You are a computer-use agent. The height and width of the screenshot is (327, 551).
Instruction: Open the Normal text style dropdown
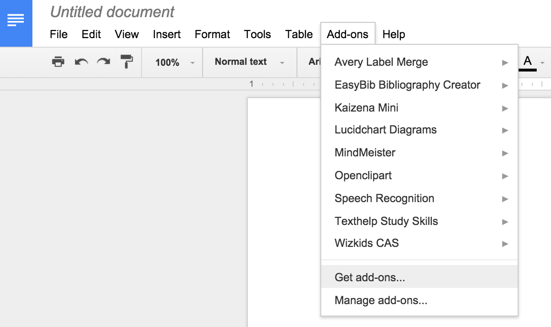249,62
